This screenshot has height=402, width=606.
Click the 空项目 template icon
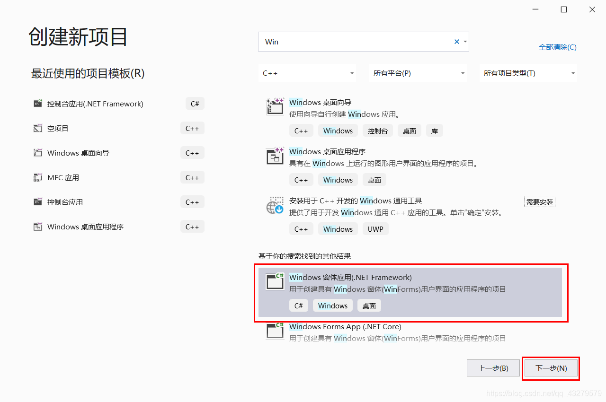point(38,128)
